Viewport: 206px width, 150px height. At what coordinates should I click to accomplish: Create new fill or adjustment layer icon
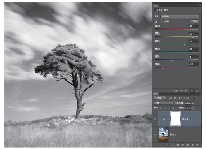click(x=183, y=145)
